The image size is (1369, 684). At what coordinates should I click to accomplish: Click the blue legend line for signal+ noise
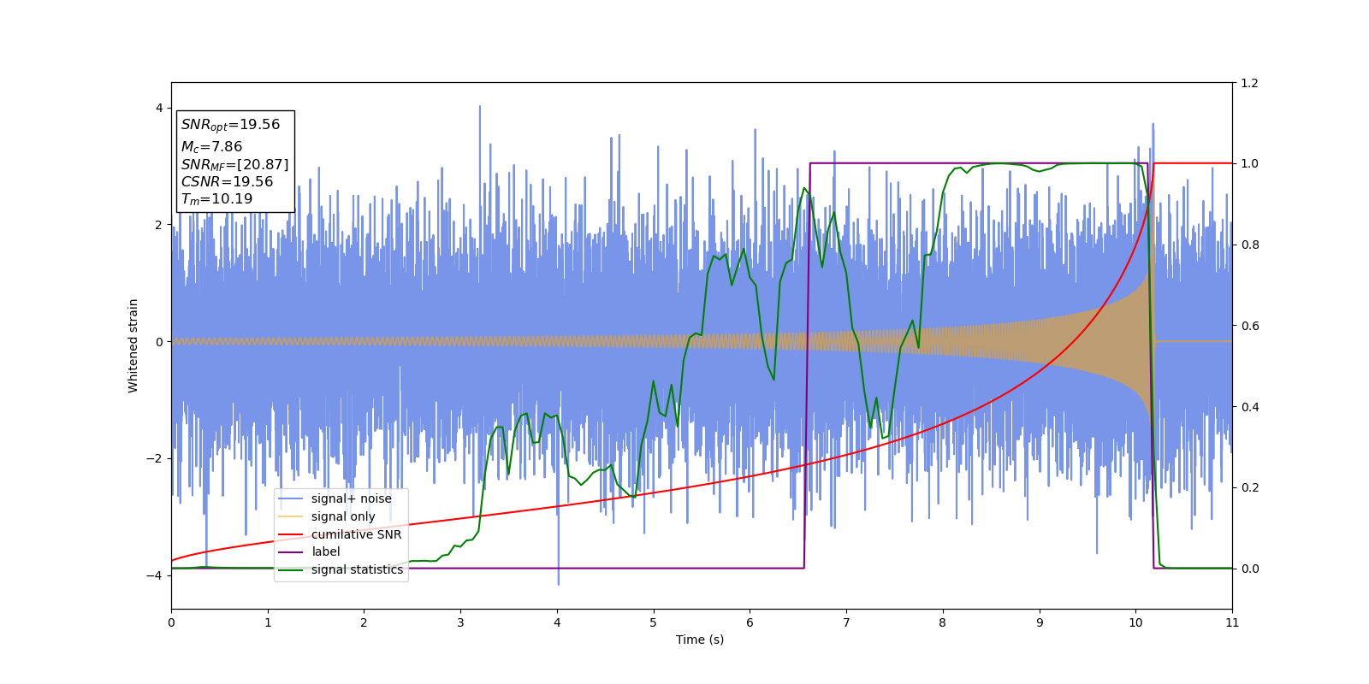[291, 499]
